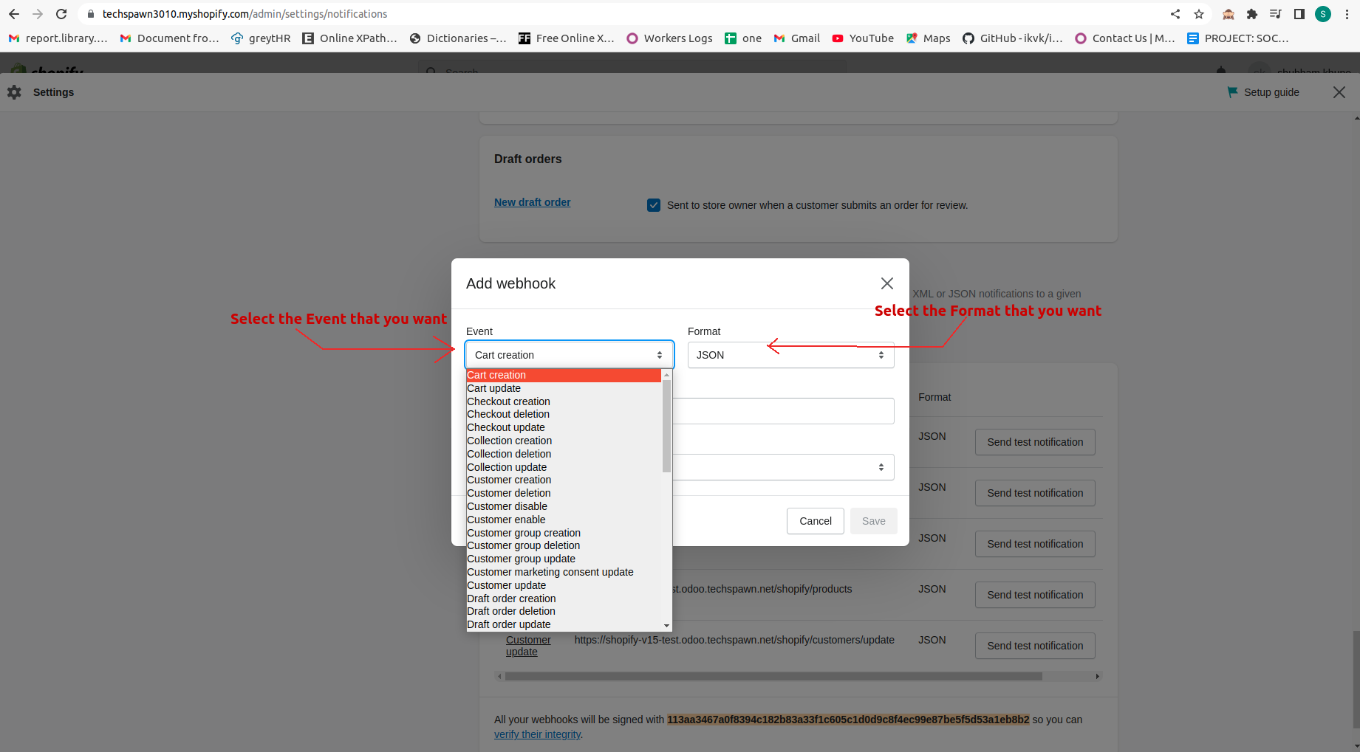Click the share icon in address bar
The image size is (1360, 752).
click(1175, 13)
